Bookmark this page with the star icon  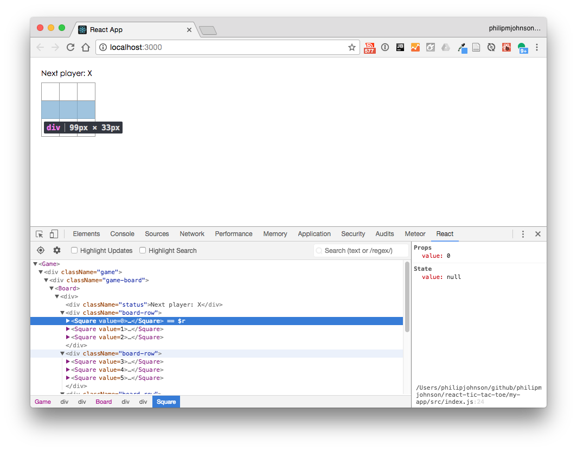352,47
